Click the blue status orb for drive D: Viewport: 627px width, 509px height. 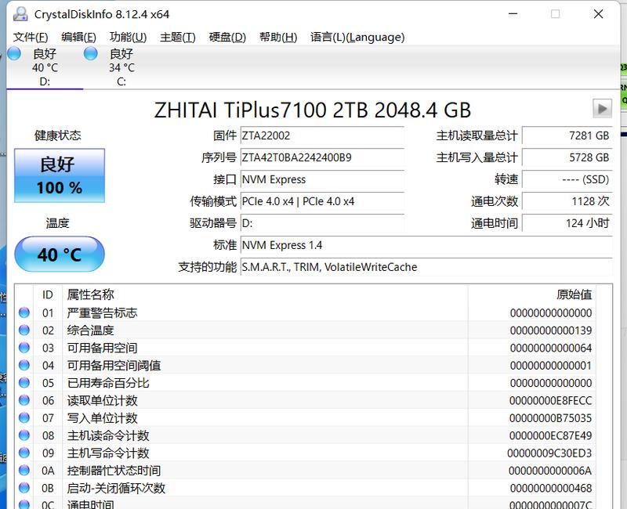coord(14,53)
